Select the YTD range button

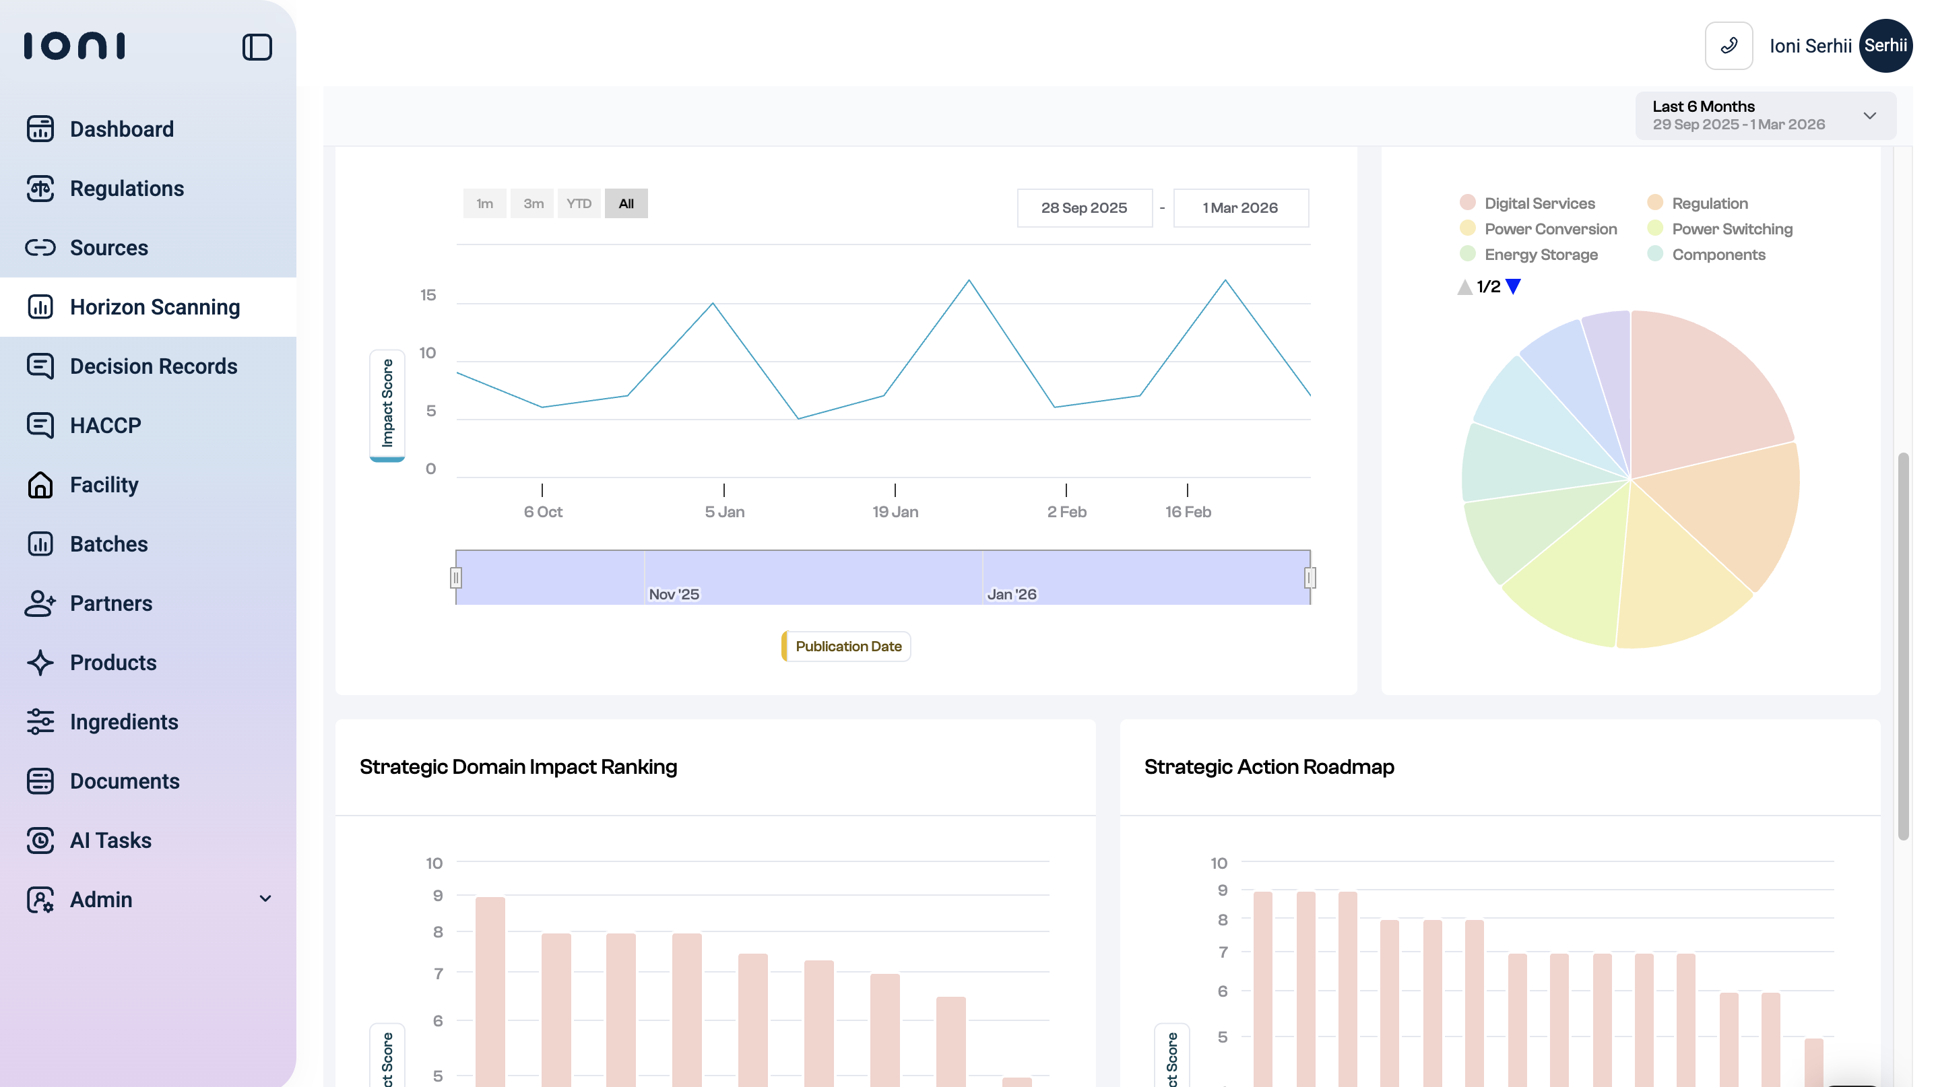click(579, 203)
